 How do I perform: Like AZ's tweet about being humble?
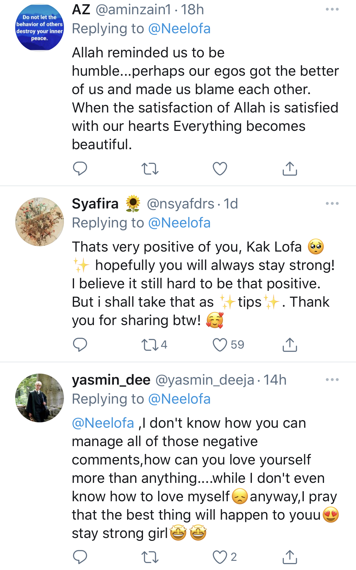point(220,169)
